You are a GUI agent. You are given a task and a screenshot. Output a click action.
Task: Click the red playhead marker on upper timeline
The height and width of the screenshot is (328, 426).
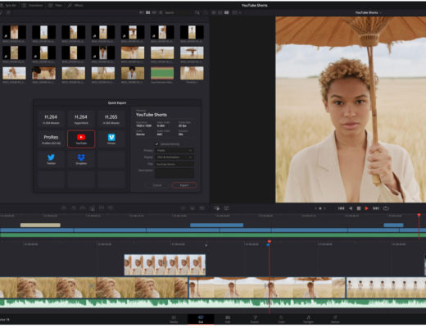419,215
